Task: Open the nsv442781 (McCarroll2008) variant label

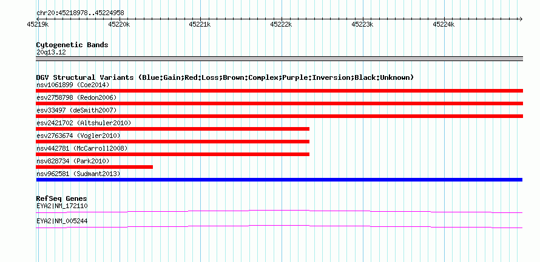Action: (82, 148)
